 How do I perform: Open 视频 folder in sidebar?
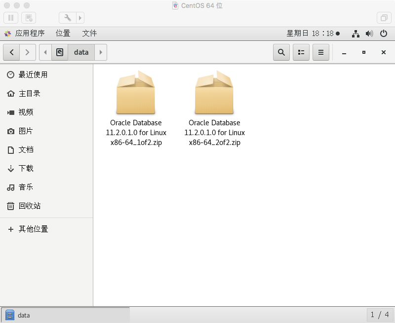point(46,112)
